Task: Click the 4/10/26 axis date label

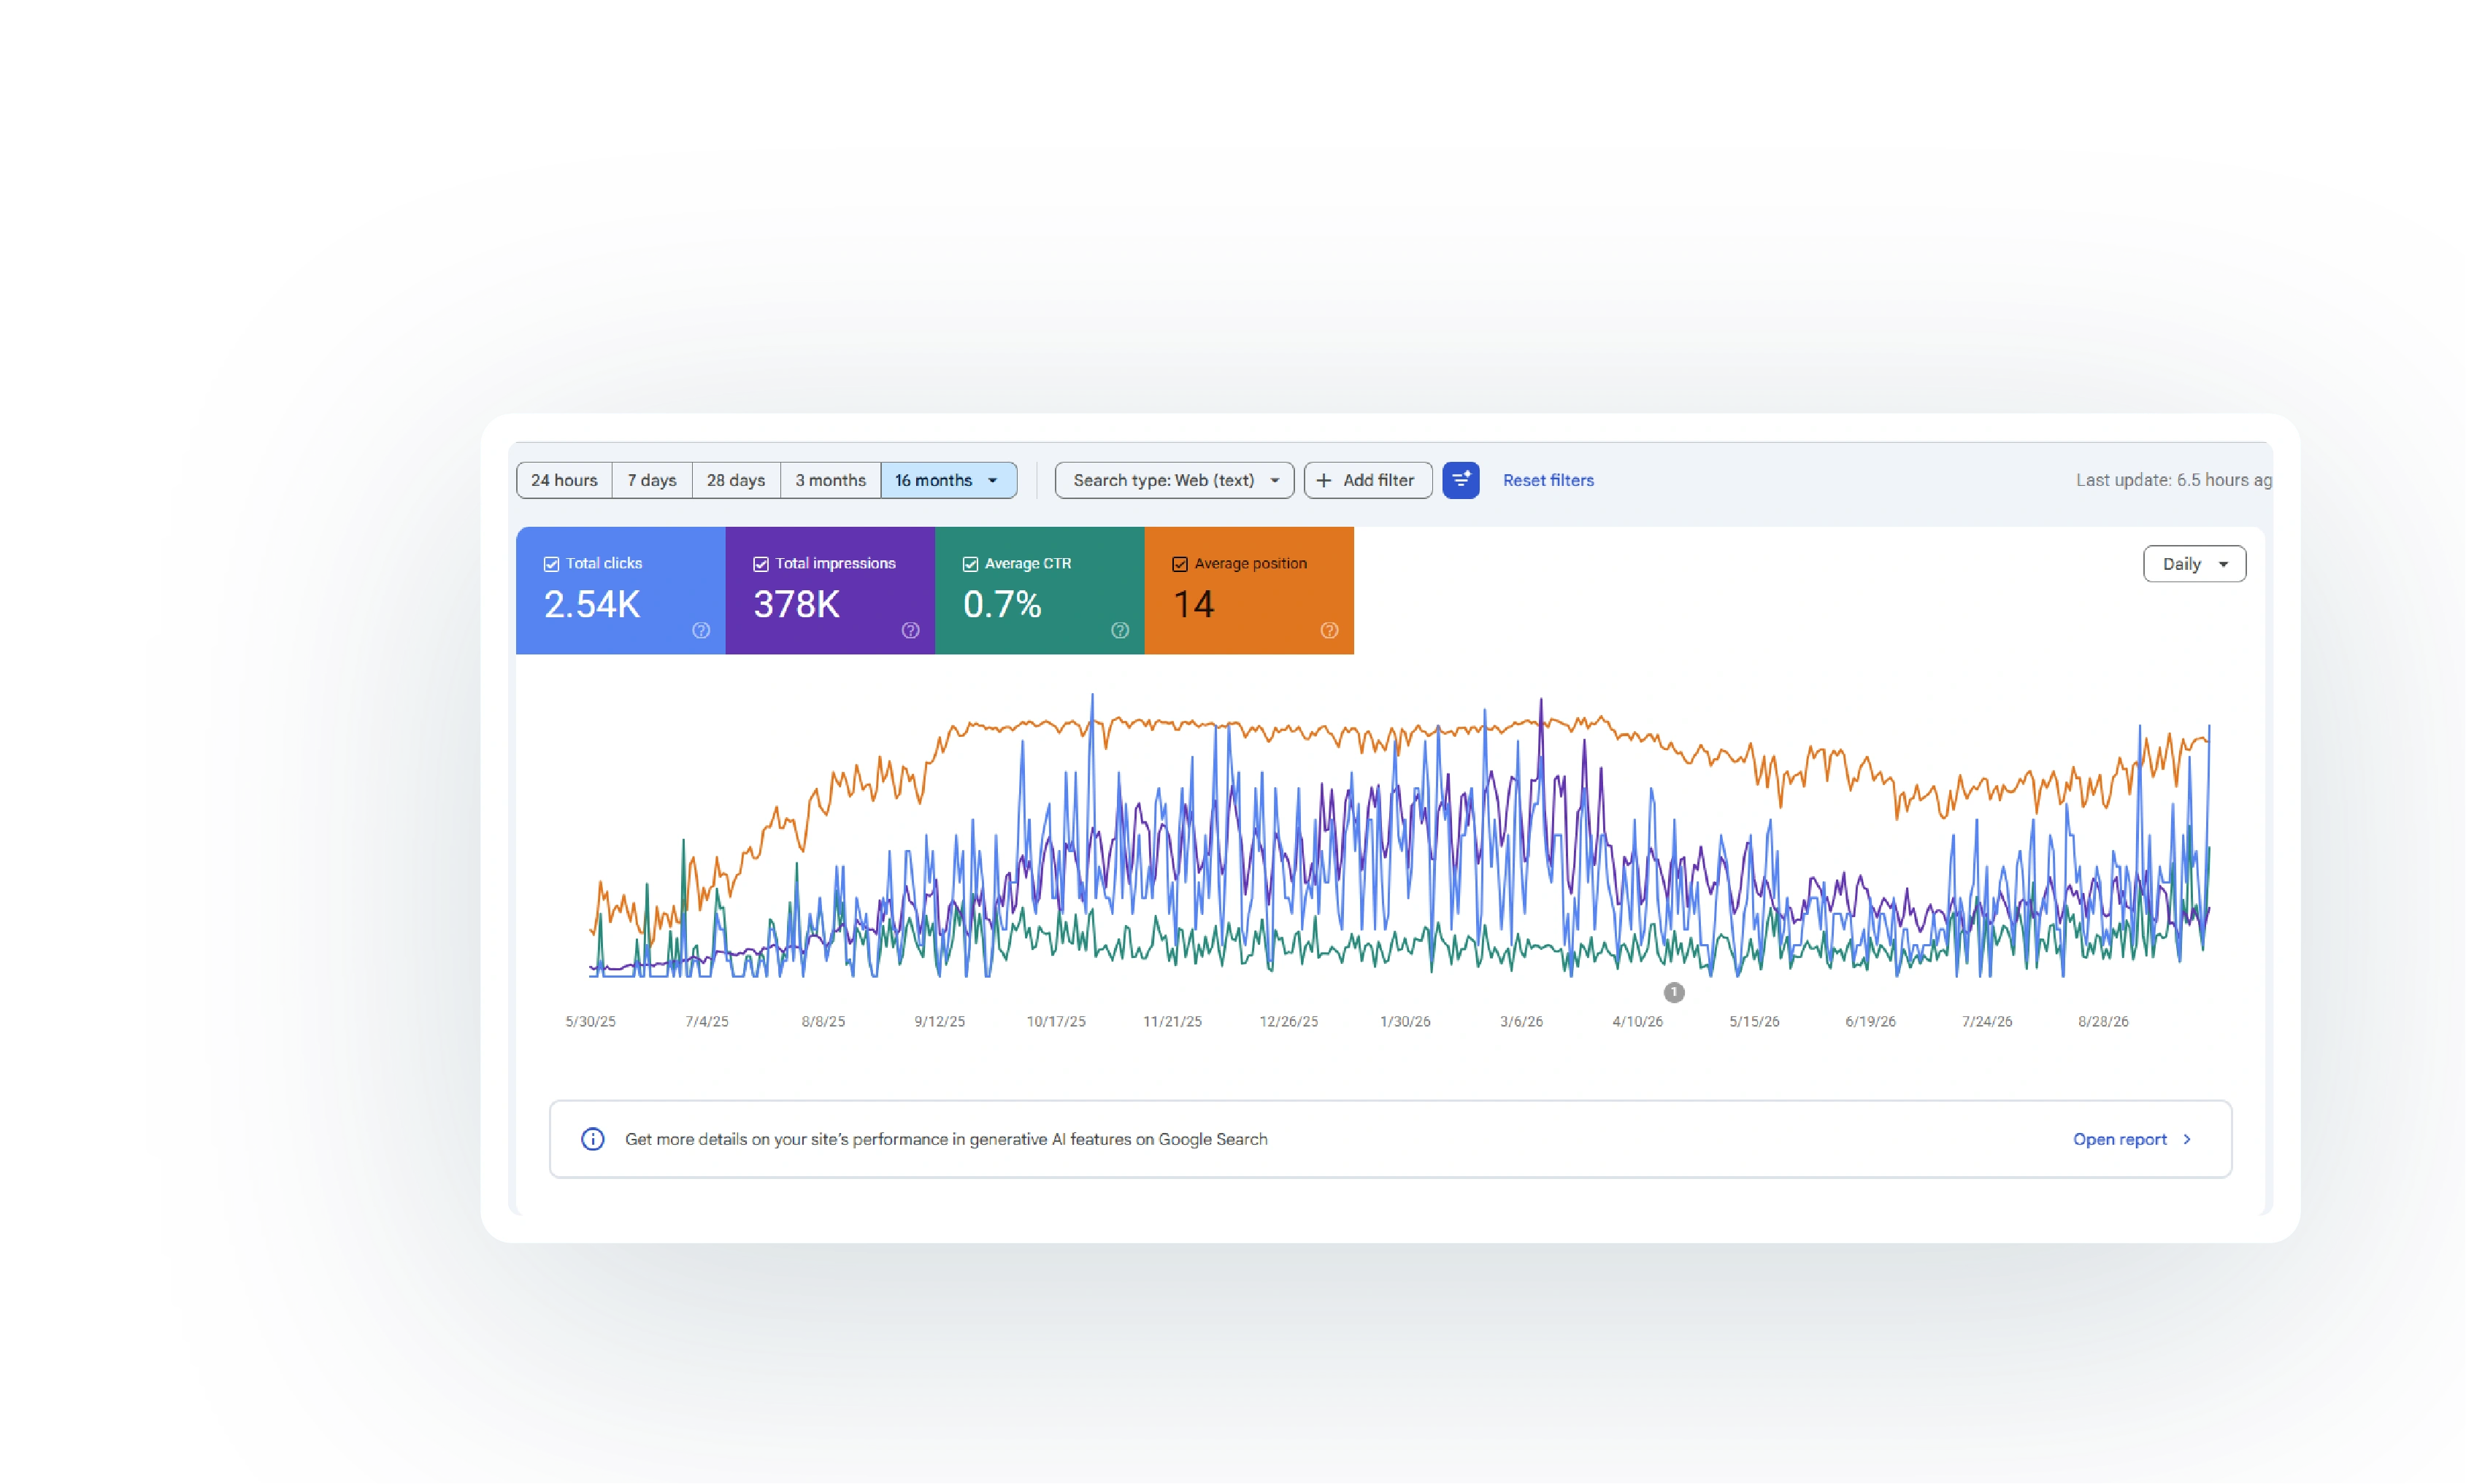Action: tap(1637, 1021)
